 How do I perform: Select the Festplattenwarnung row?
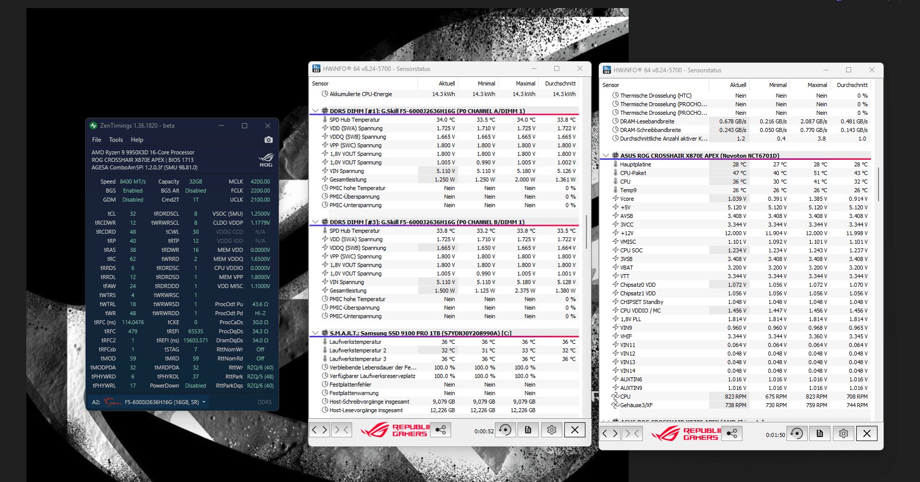[445, 393]
